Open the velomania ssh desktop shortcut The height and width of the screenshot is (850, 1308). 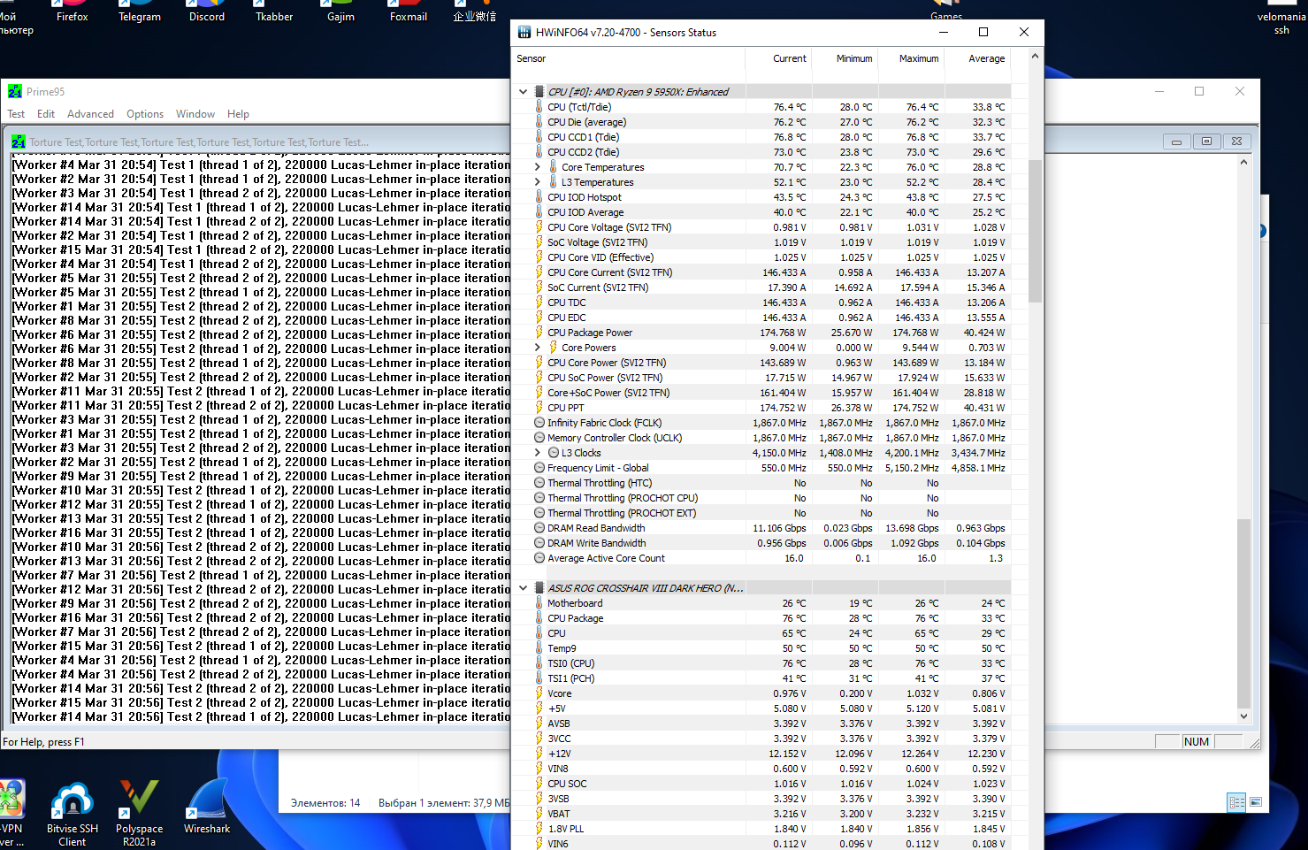click(x=1281, y=18)
